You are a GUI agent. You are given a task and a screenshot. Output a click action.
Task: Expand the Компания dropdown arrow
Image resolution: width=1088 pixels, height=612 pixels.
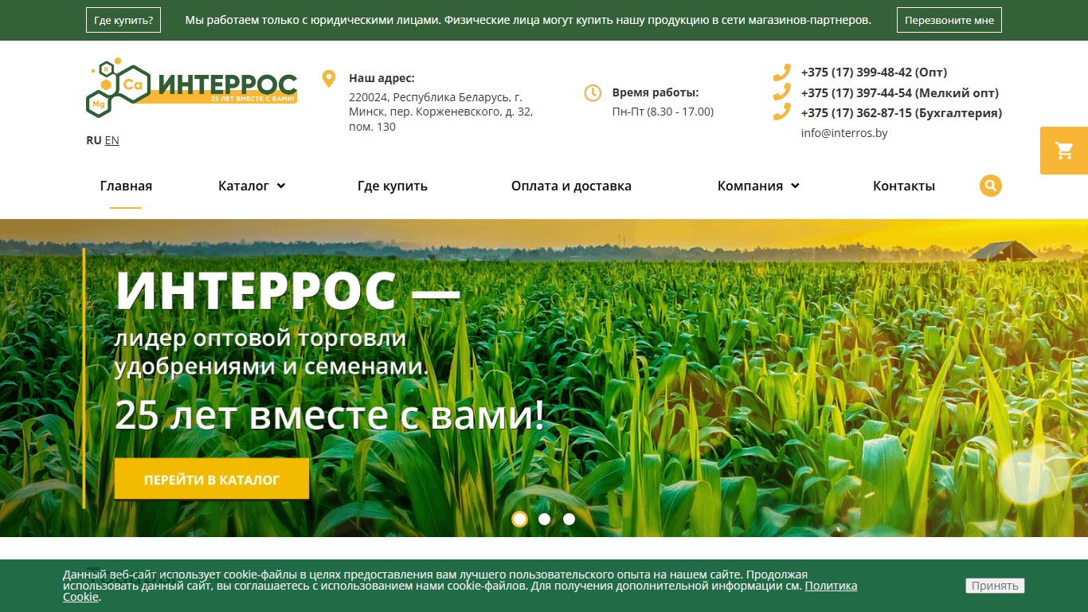click(x=795, y=186)
